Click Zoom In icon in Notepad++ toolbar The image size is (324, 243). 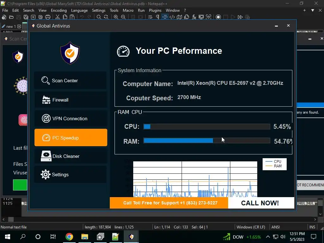116,17
